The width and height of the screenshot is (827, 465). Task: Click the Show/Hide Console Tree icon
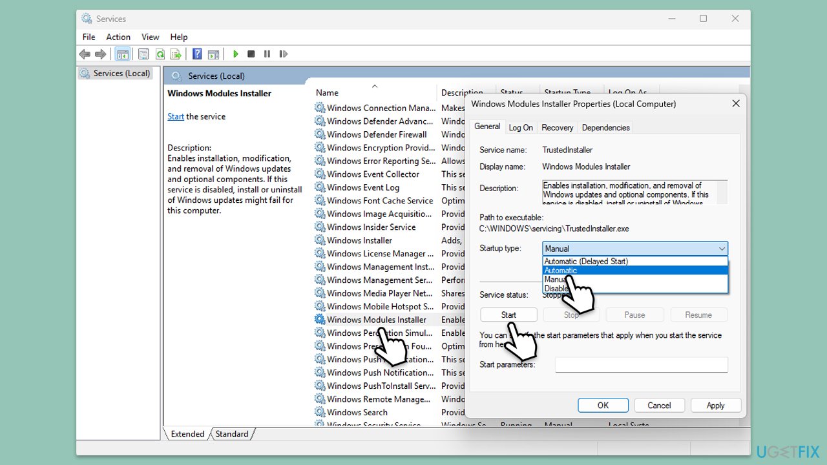(122, 54)
